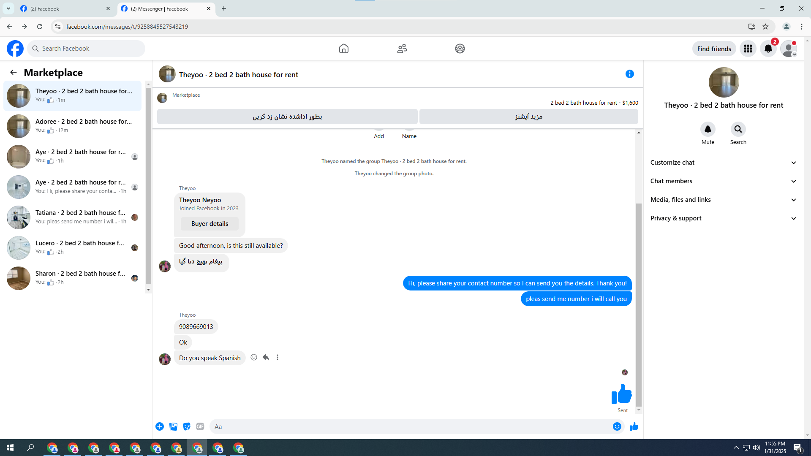811x456 pixels.
Task: Click the '2 bed 2 bath house for rent - $1,600' listing
Action: (594, 103)
